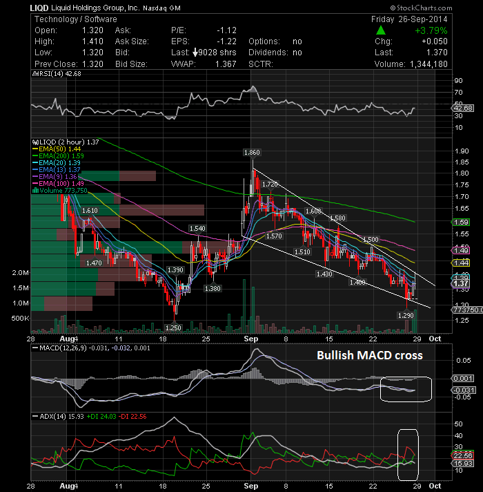Click the Options: no field

[275, 41]
